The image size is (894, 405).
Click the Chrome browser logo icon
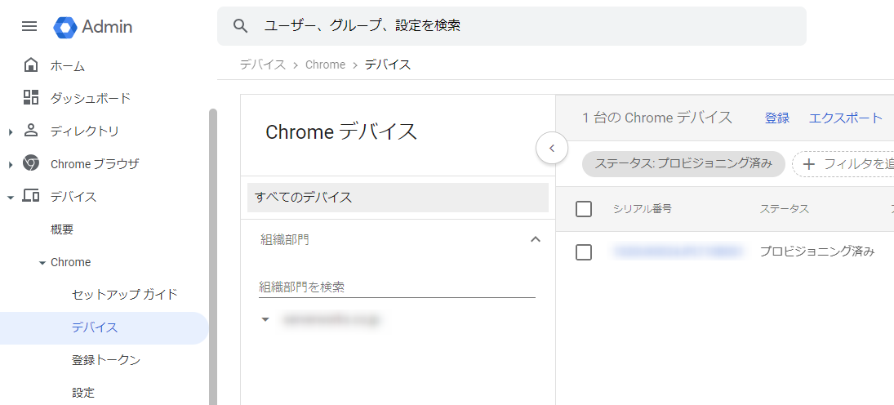point(31,163)
